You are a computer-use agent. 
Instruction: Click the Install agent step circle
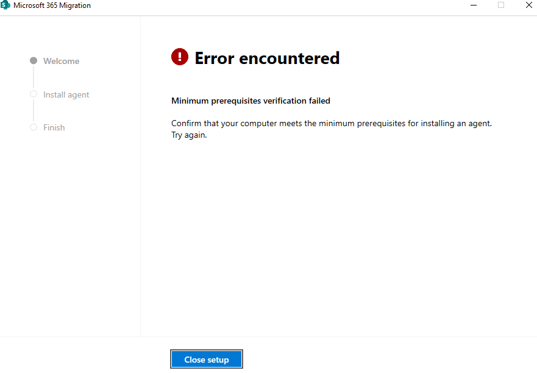click(33, 94)
